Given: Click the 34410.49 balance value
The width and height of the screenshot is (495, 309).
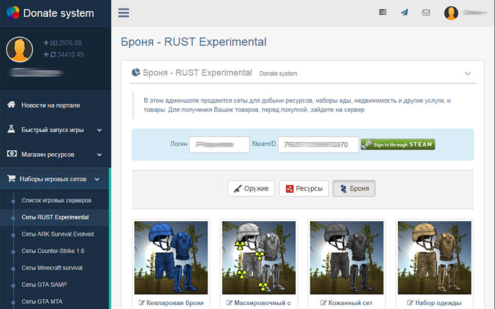Looking at the screenshot, I should point(71,54).
